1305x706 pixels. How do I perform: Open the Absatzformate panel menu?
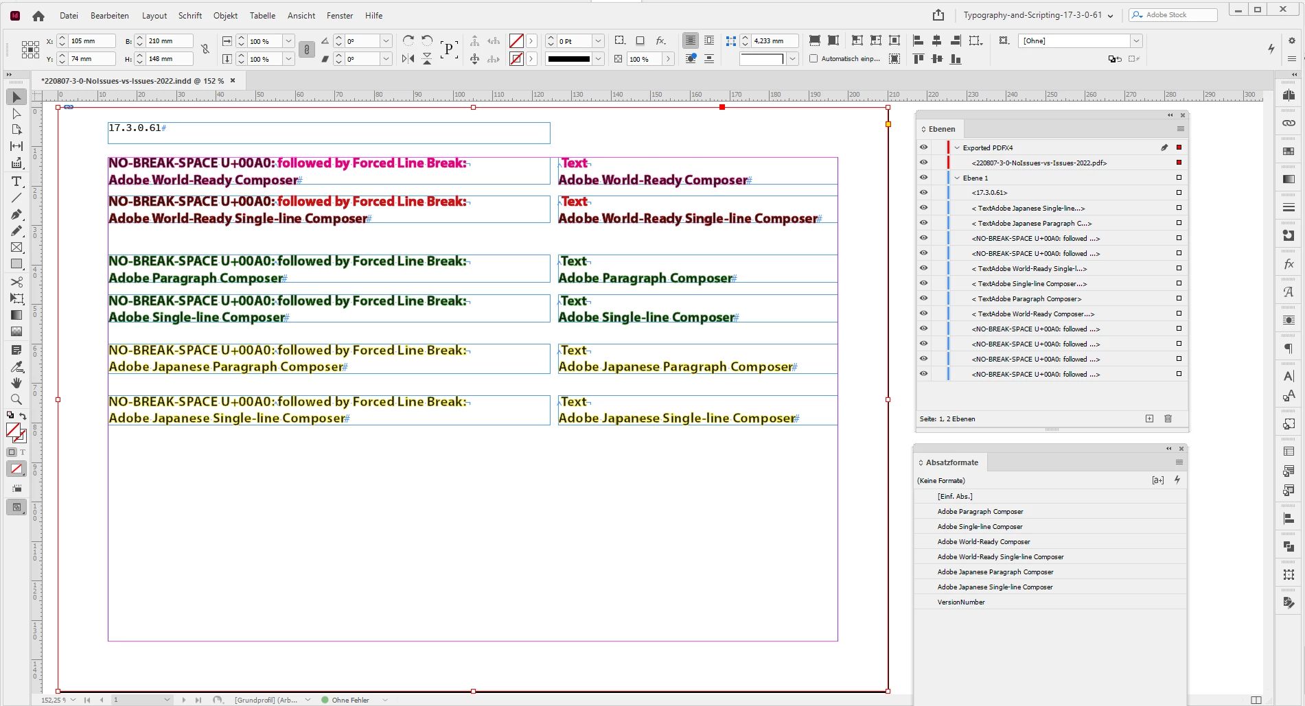pos(1179,462)
